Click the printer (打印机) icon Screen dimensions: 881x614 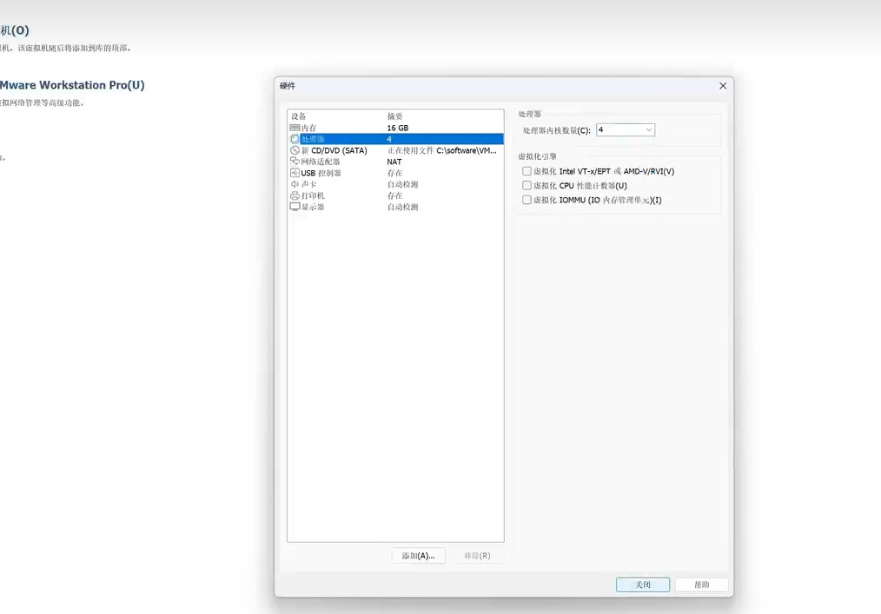(295, 195)
